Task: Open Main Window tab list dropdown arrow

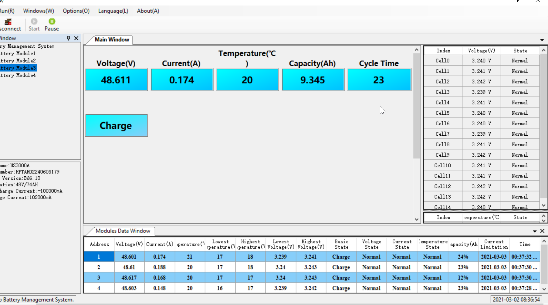Action: 542,40
